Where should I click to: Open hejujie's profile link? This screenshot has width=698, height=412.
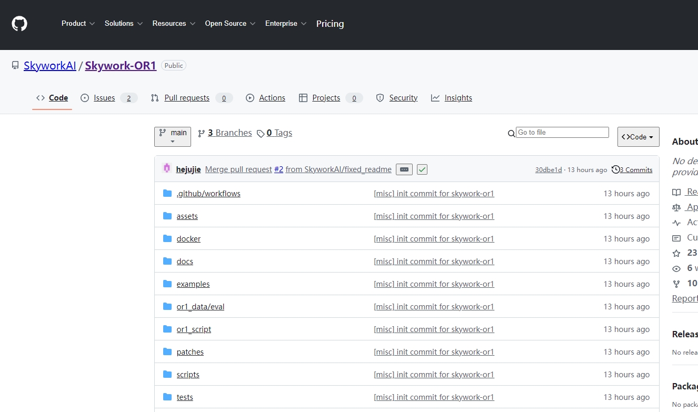(x=188, y=169)
